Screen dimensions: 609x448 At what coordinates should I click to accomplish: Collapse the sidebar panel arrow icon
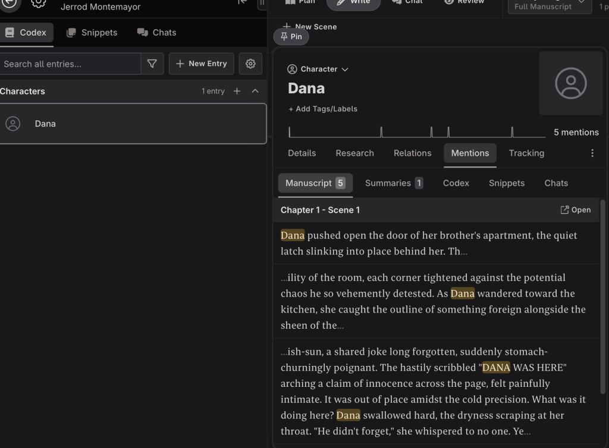[x=243, y=2]
